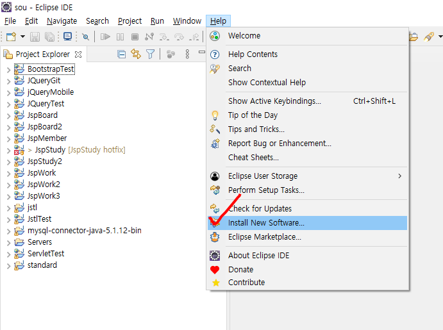Select the Project Explorer tab

(42, 54)
